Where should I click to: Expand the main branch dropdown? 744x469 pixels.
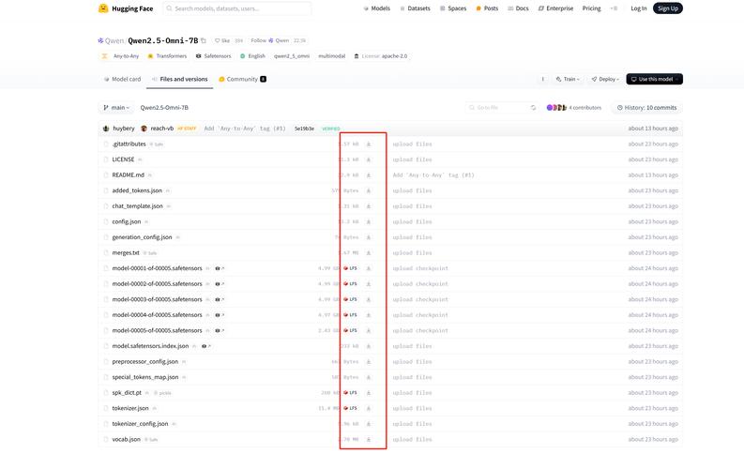pos(116,108)
